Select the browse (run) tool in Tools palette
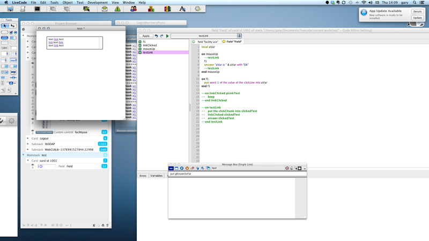 5,26
